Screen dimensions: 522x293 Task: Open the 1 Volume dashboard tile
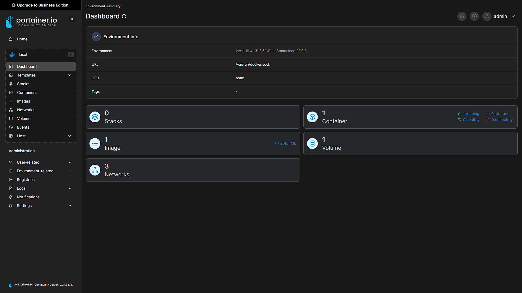pos(411,144)
